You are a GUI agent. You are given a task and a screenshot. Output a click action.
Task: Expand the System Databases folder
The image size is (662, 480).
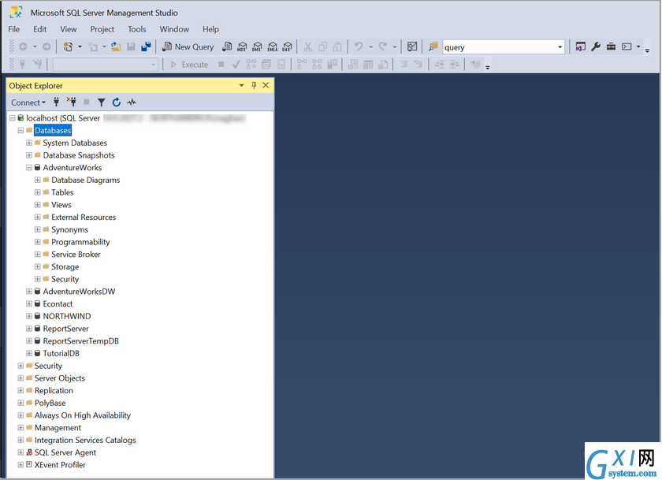click(29, 143)
